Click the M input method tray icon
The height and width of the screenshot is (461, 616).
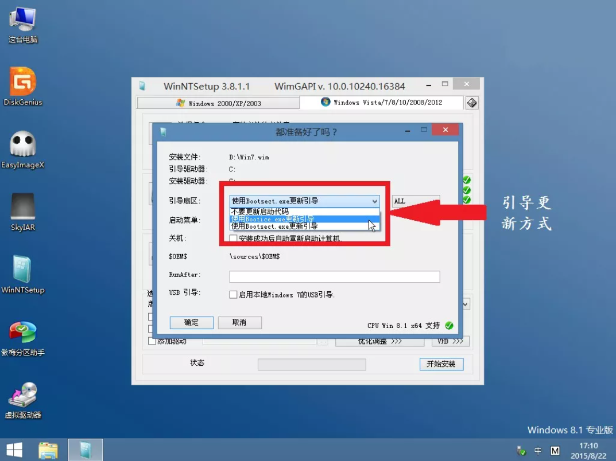click(x=555, y=451)
